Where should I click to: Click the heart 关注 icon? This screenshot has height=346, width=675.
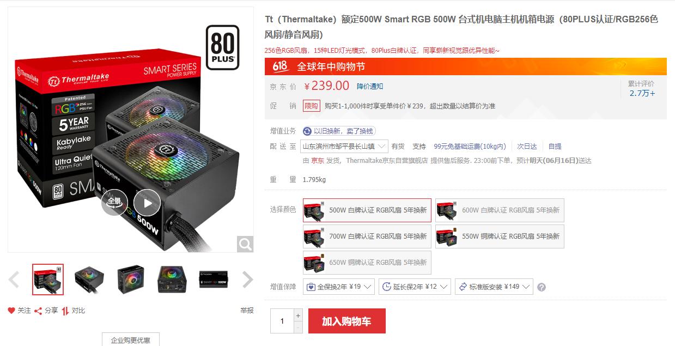click(x=11, y=311)
